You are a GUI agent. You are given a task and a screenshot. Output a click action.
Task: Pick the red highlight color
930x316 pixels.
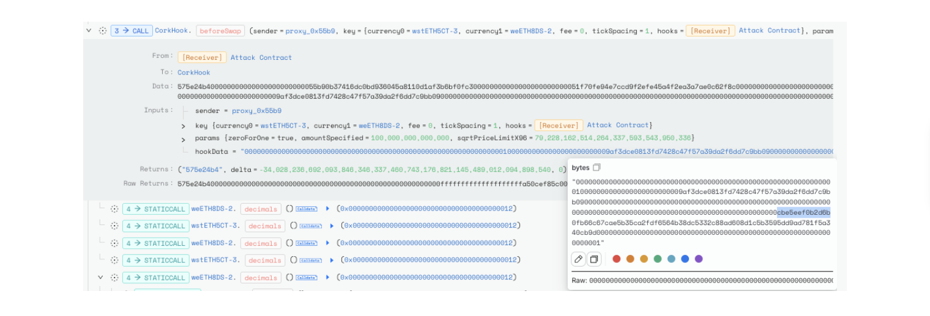617,259
